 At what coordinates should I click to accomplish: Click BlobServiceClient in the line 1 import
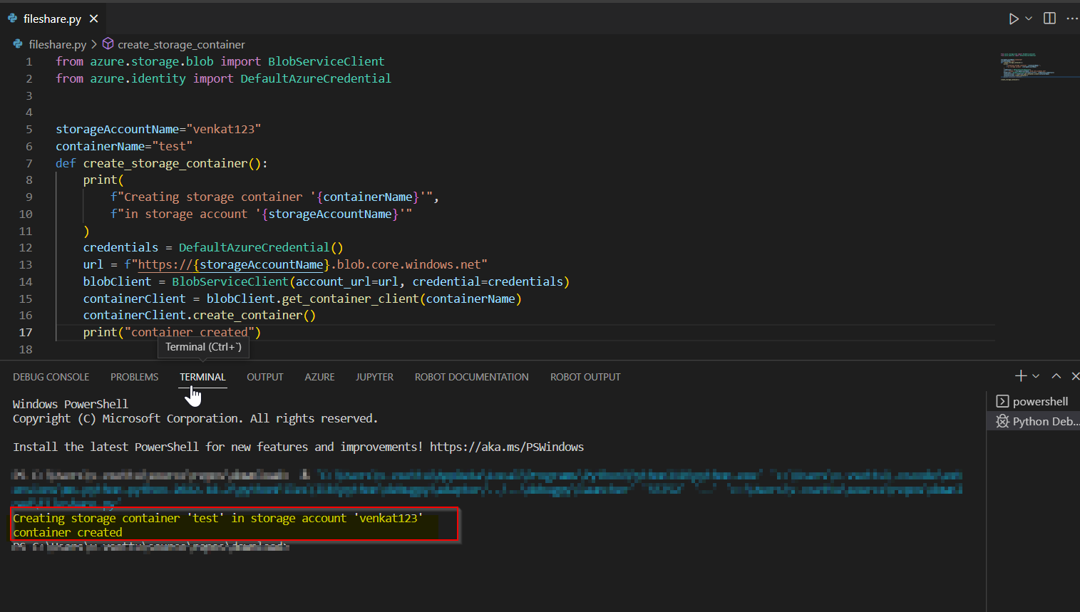click(x=326, y=61)
